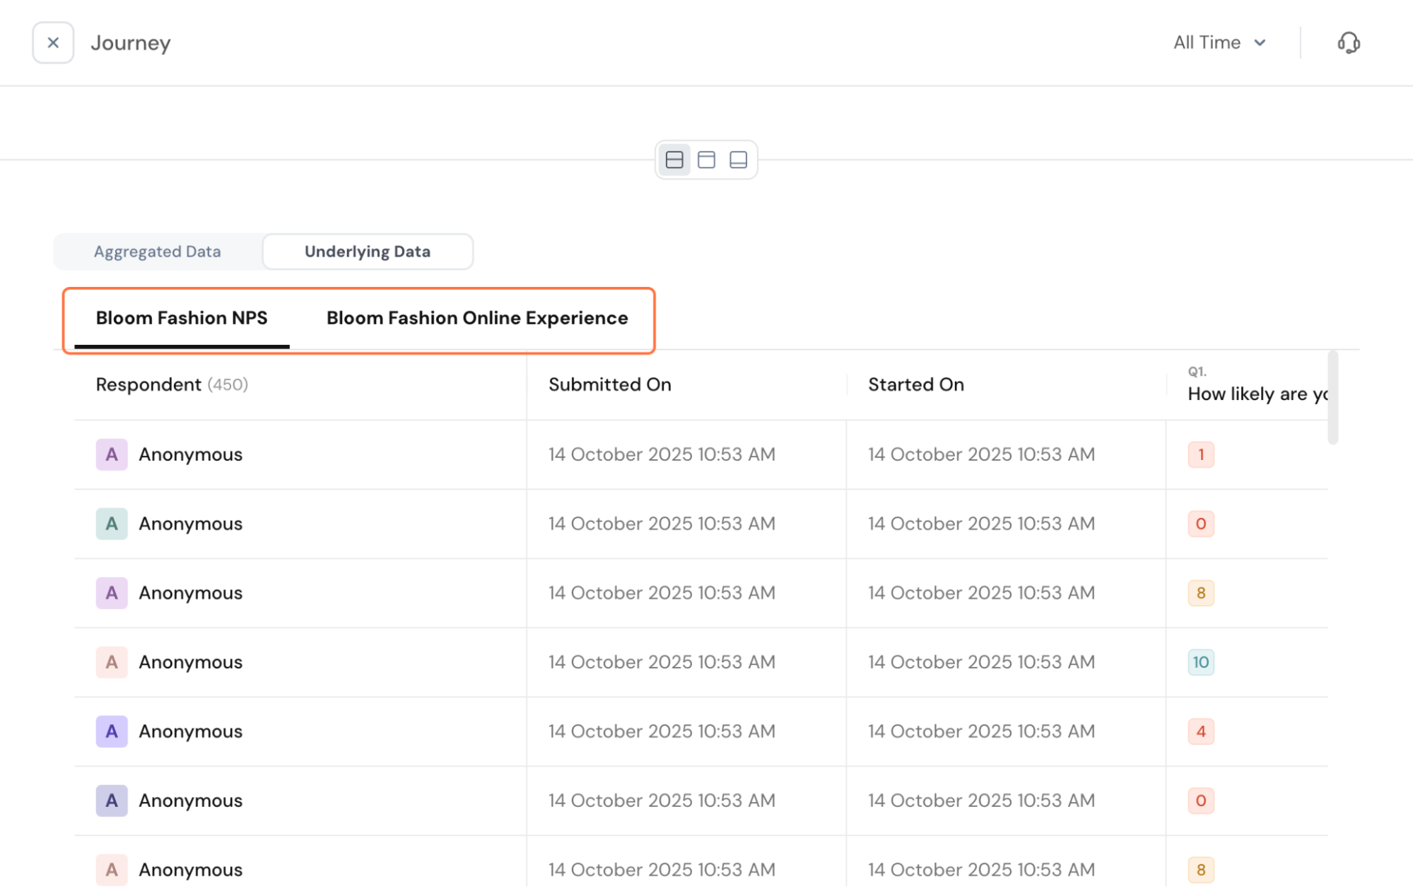Click the score 10 badge

click(x=1200, y=662)
